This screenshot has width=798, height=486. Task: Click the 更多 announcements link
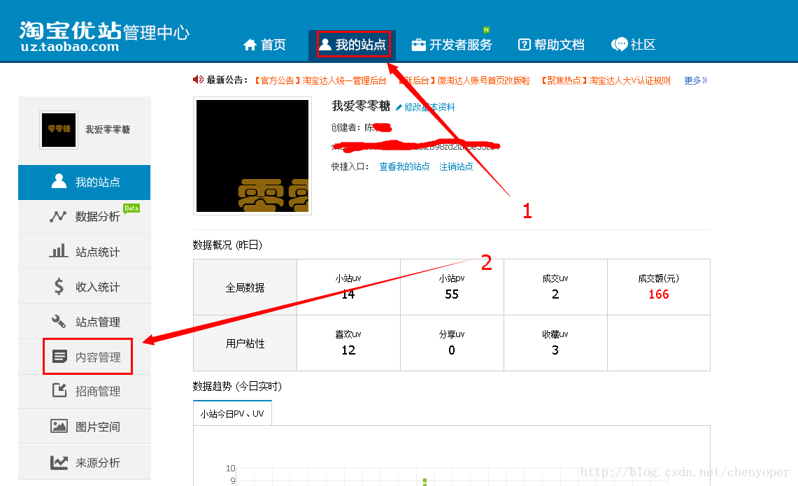point(695,80)
